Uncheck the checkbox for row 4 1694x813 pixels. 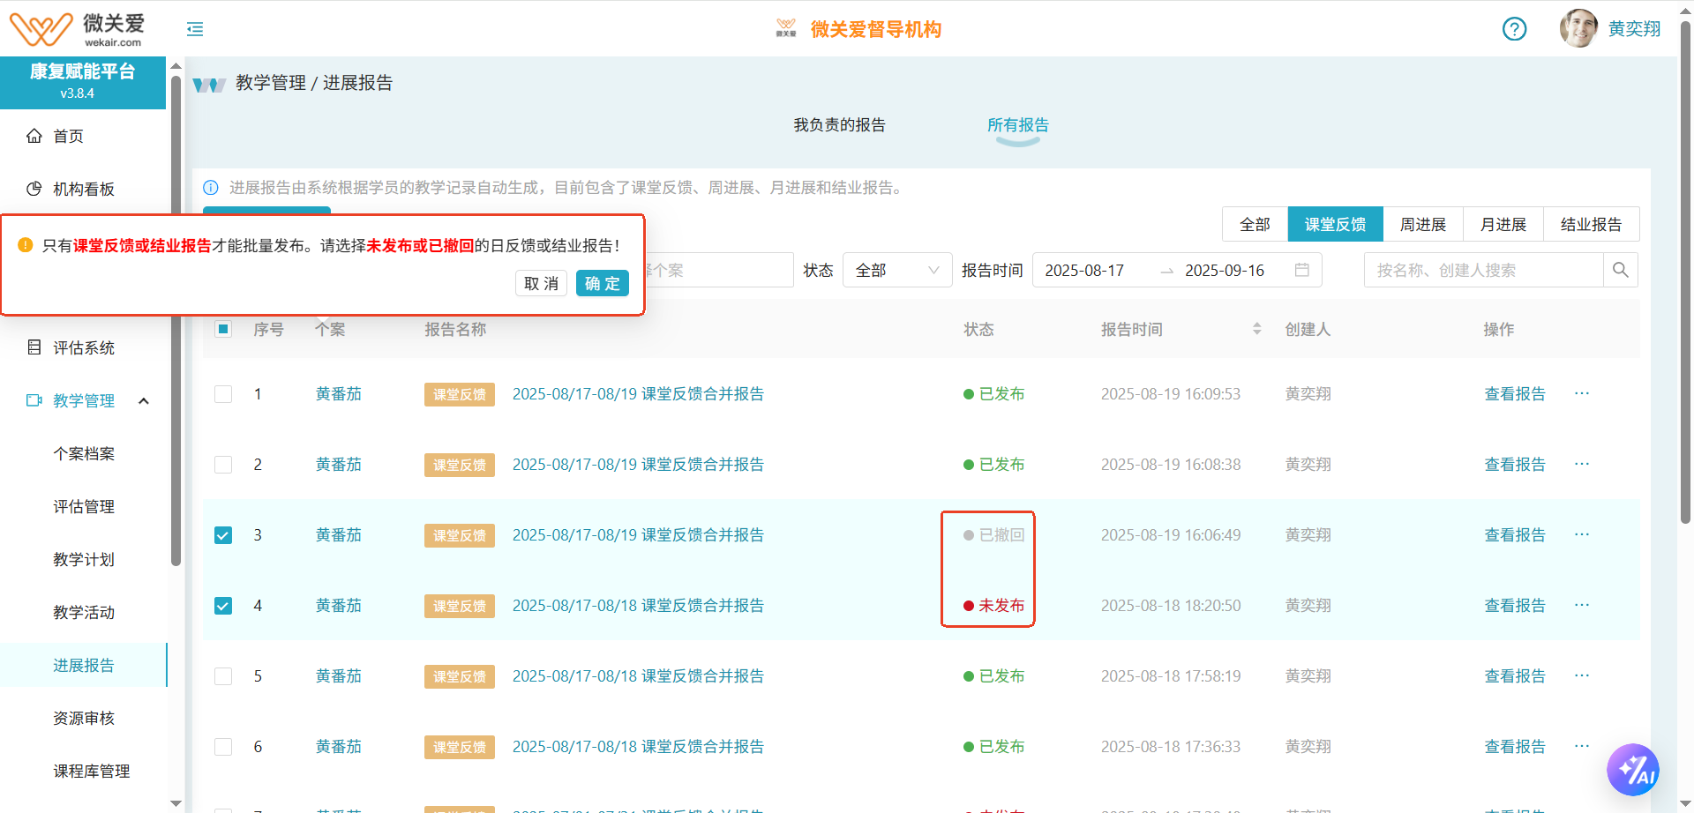[x=223, y=606]
